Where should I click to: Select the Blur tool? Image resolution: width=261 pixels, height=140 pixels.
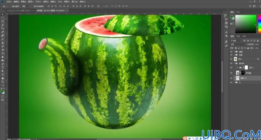click(3, 57)
